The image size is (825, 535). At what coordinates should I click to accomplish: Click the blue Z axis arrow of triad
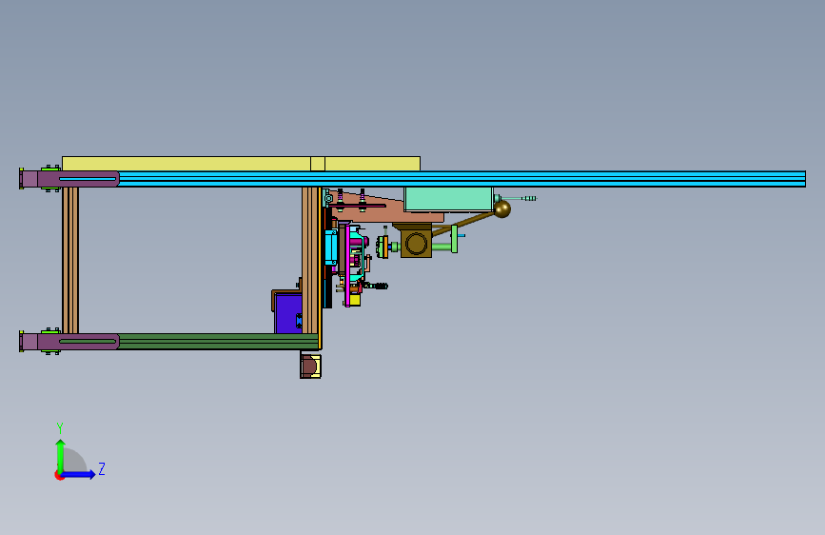coord(79,474)
